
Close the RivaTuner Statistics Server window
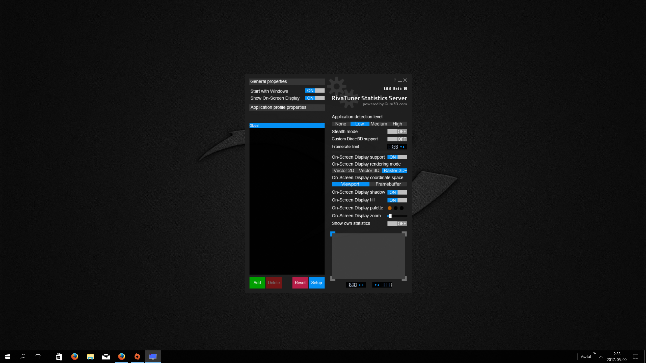pos(405,80)
